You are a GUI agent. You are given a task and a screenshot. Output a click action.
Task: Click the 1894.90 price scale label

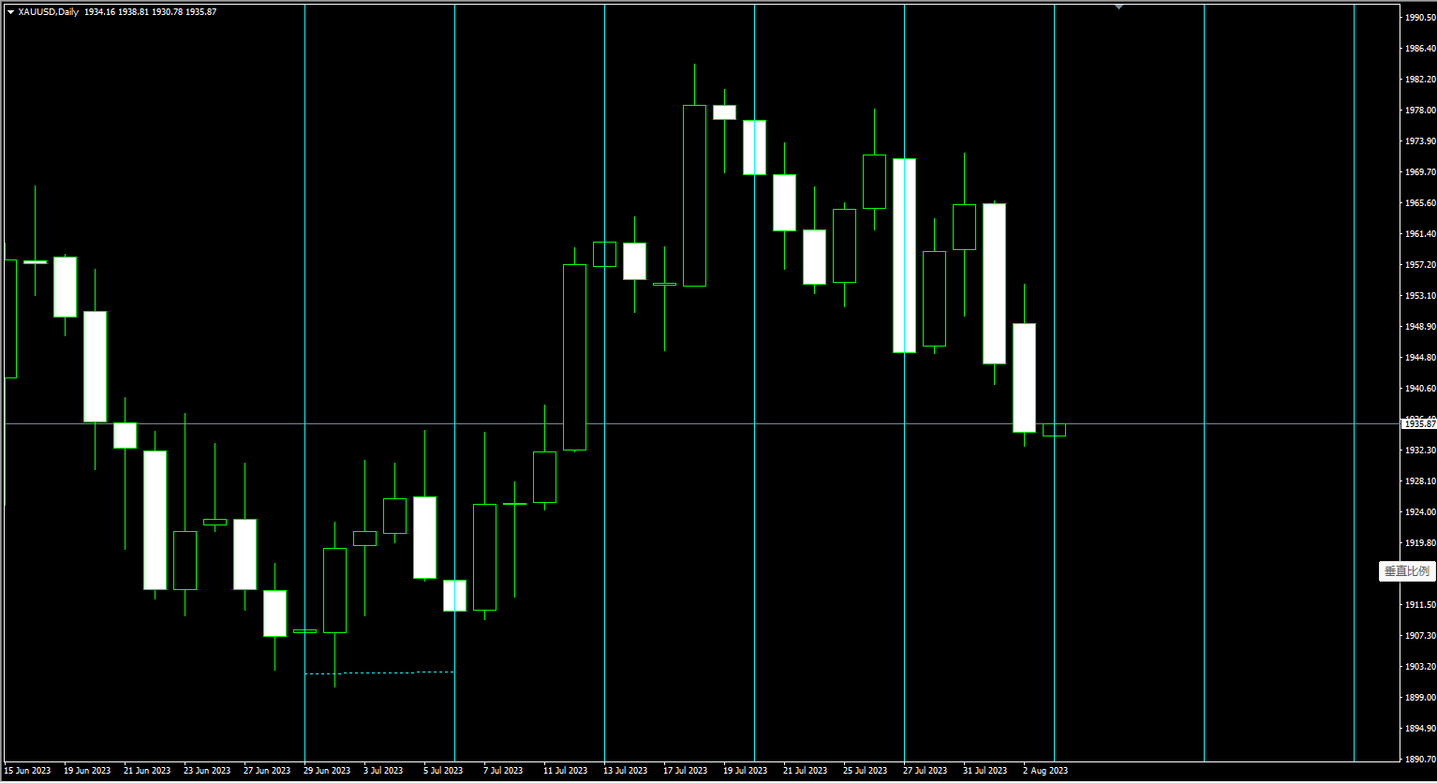click(x=1420, y=729)
